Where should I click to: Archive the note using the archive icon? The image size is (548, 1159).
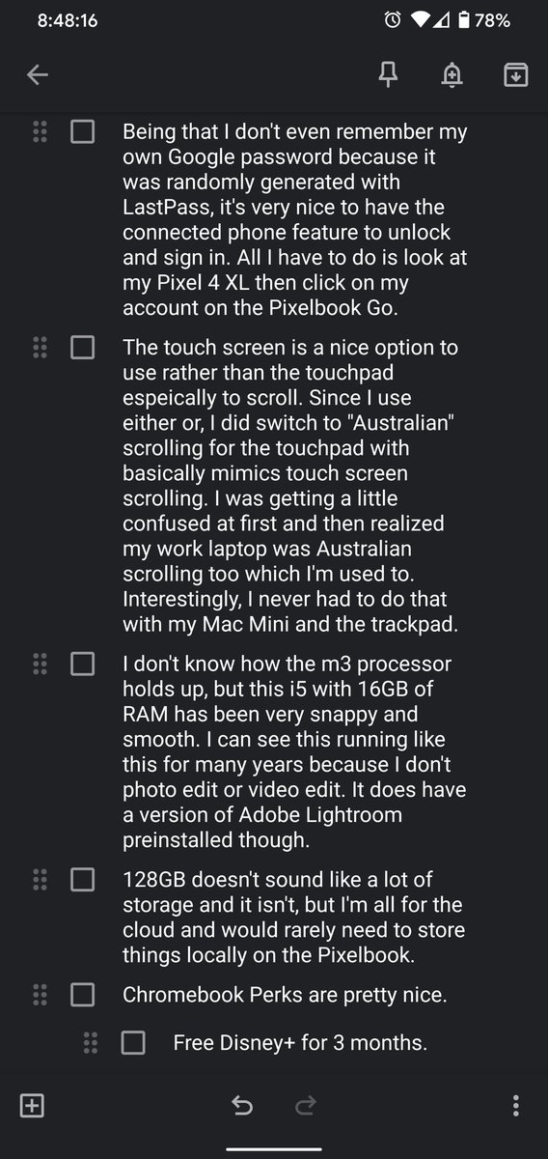coord(516,75)
